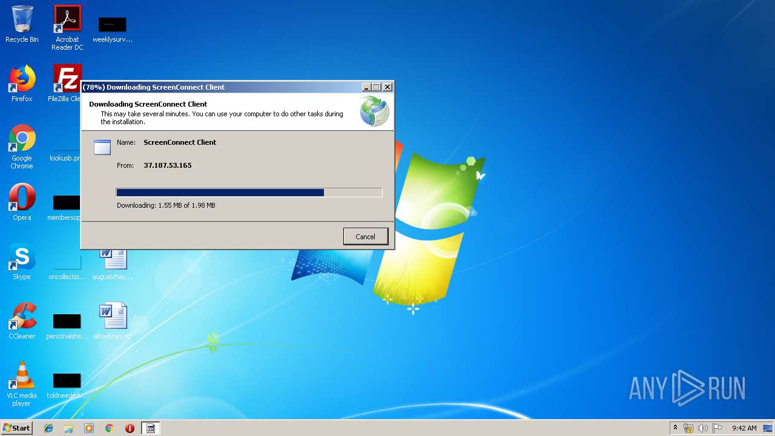The image size is (775, 436).
Task: Cancel the ScreenConnect Client download
Action: (365, 237)
